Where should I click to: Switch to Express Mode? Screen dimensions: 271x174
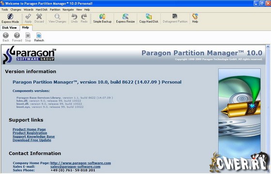click(10, 18)
